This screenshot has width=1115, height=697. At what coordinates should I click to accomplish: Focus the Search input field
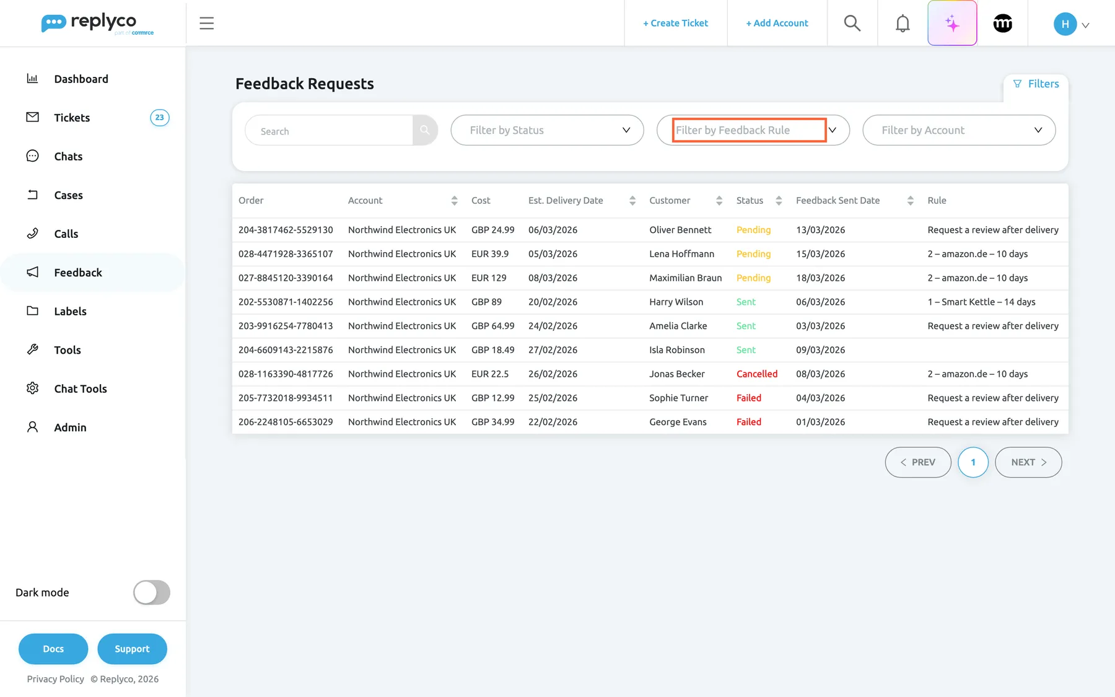click(x=329, y=131)
